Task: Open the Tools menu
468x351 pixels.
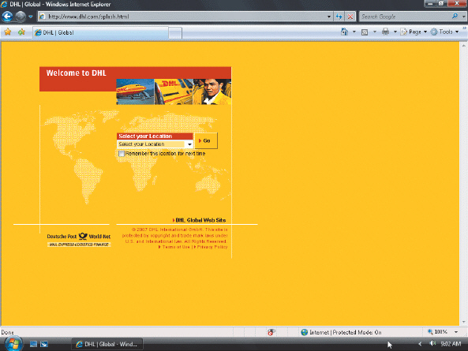Action: 444,32
